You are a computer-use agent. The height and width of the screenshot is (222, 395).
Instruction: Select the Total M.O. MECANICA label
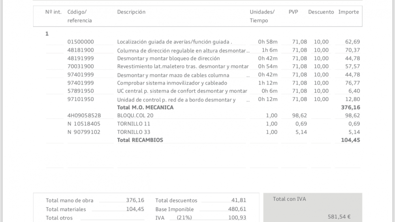click(x=145, y=107)
